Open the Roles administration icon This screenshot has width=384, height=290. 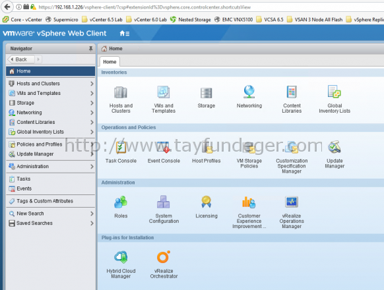coord(121,202)
